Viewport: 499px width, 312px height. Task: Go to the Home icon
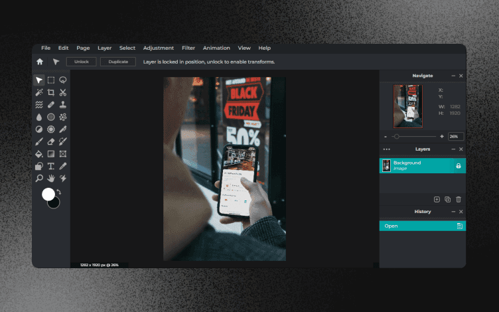[x=40, y=62]
